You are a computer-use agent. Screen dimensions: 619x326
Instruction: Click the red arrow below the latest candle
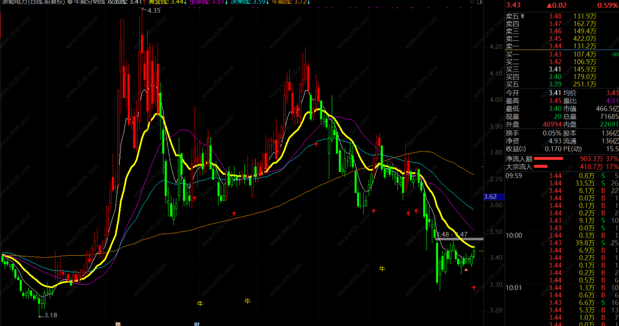[474, 288]
